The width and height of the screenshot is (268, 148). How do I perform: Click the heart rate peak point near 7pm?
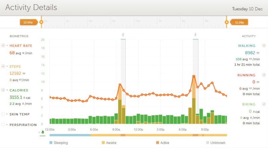pos(194,76)
